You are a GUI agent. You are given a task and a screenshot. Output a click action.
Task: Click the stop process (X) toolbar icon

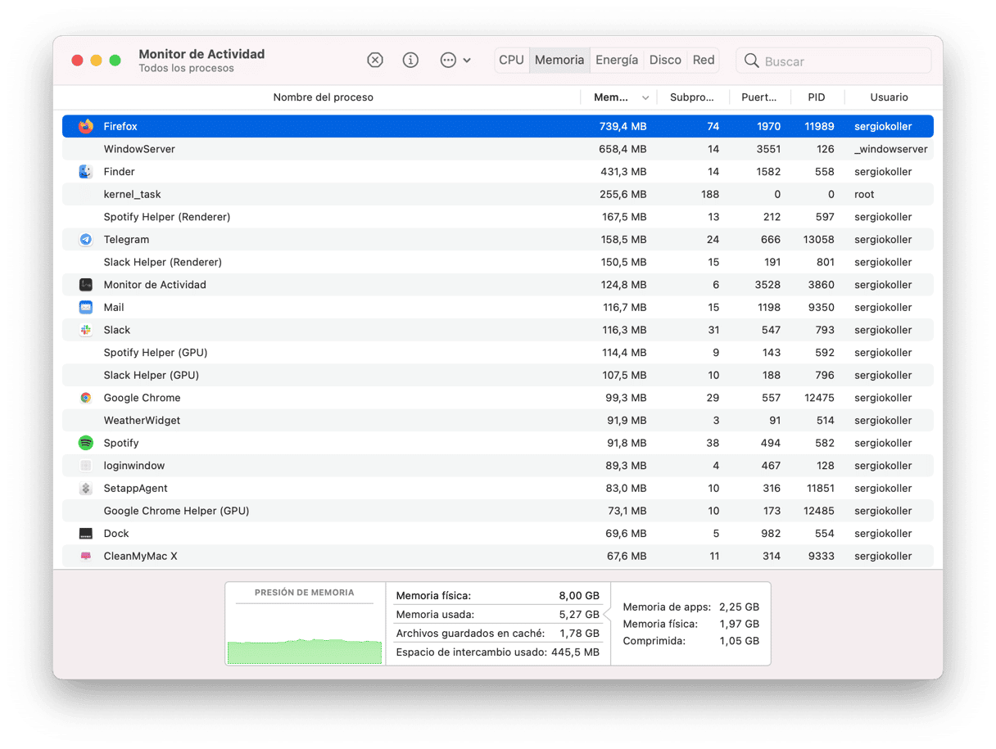[374, 60]
